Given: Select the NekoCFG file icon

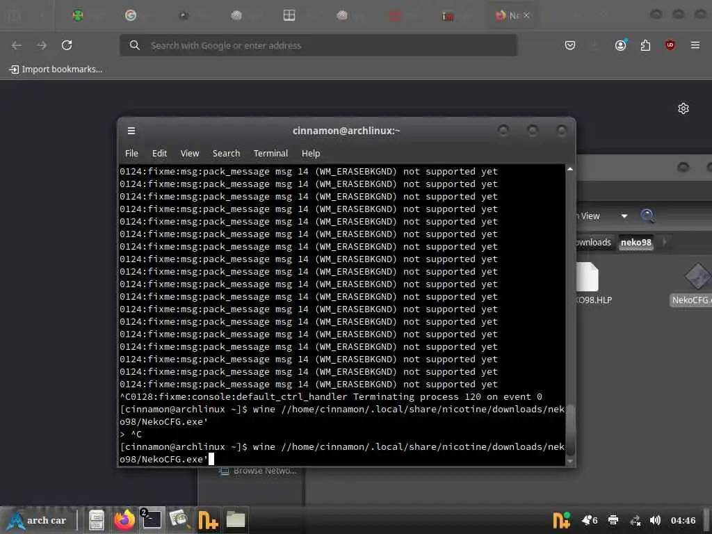Looking at the screenshot, I should tap(697, 277).
